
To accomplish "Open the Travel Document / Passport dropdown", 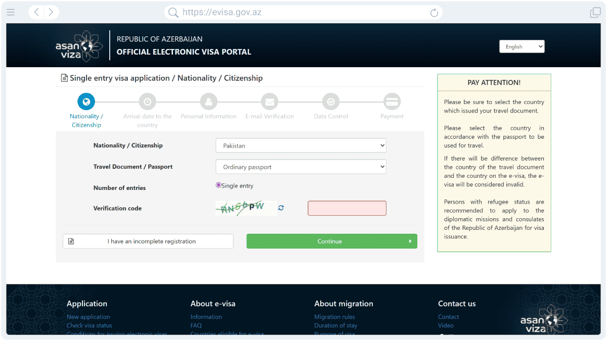I will coord(300,166).
